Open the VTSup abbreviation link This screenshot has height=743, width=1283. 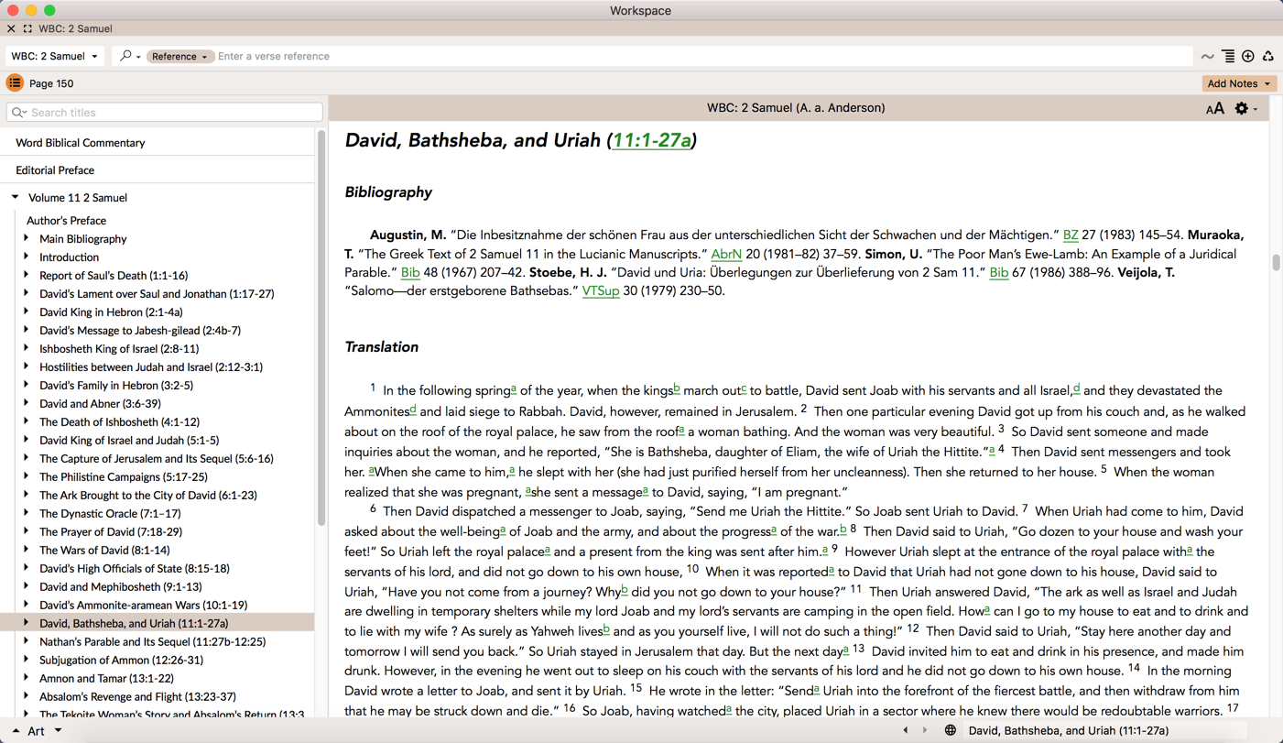point(601,290)
